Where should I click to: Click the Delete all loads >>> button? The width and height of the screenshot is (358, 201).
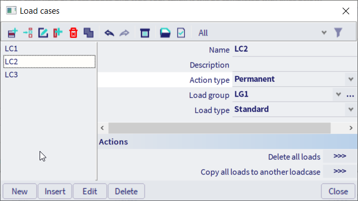[x=340, y=157]
